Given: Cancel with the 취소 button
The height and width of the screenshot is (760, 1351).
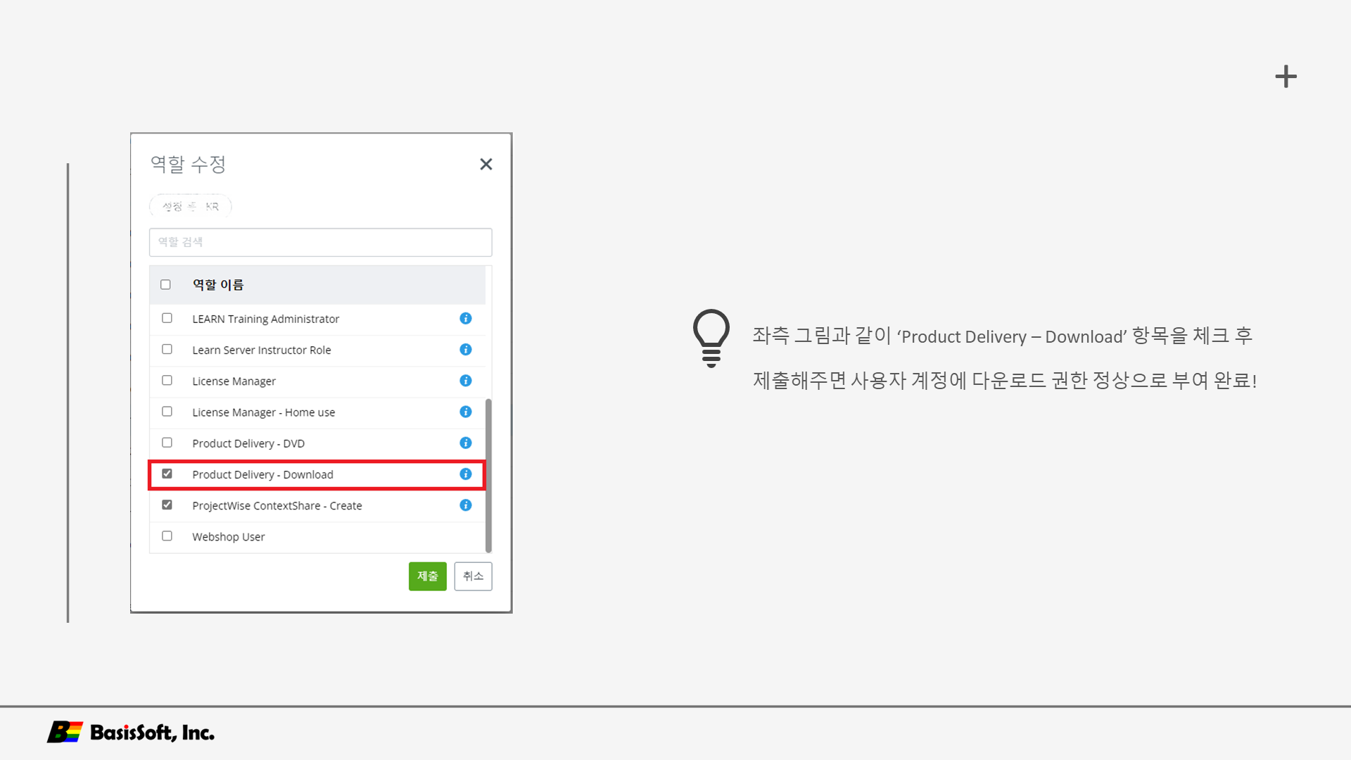Looking at the screenshot, I should [x=473, y=576].
